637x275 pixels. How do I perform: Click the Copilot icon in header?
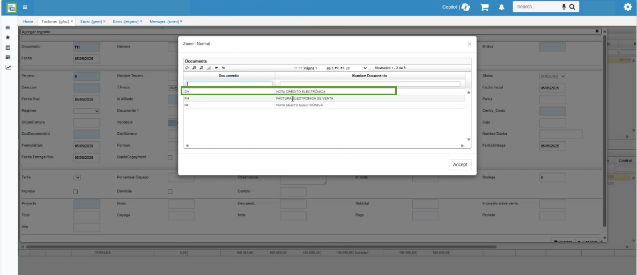[465, 7]
